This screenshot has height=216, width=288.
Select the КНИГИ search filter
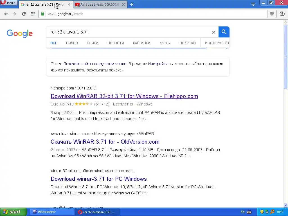point(93,43)
